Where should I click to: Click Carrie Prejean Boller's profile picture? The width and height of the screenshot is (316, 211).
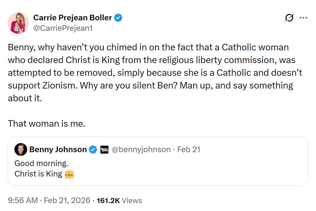pyautogui.click(x=18, y=23)
